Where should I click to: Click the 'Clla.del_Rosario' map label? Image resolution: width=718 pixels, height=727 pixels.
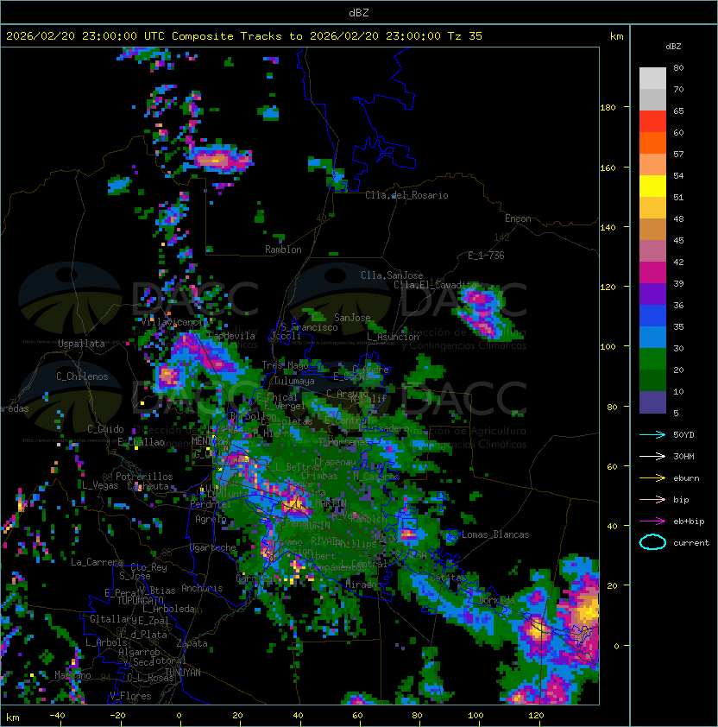pyautogui.click(x=406, y=195)
